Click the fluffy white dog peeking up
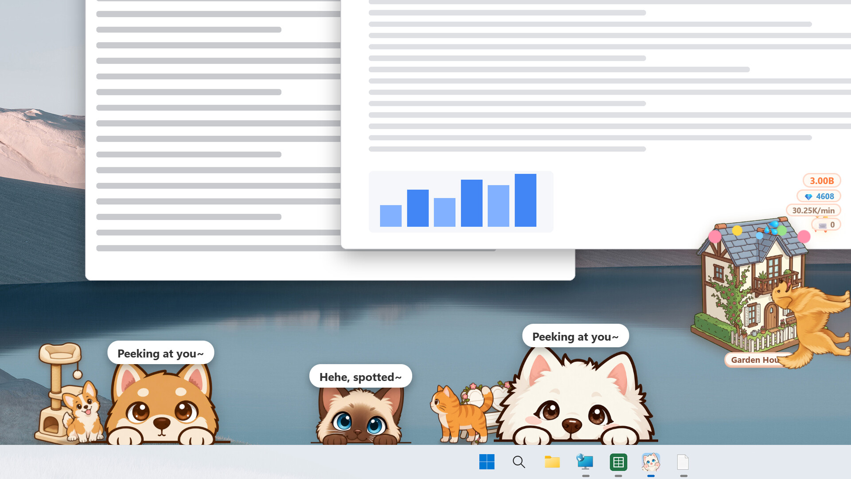The width and height of the screenshot is (851, 479). coord(575,397)
